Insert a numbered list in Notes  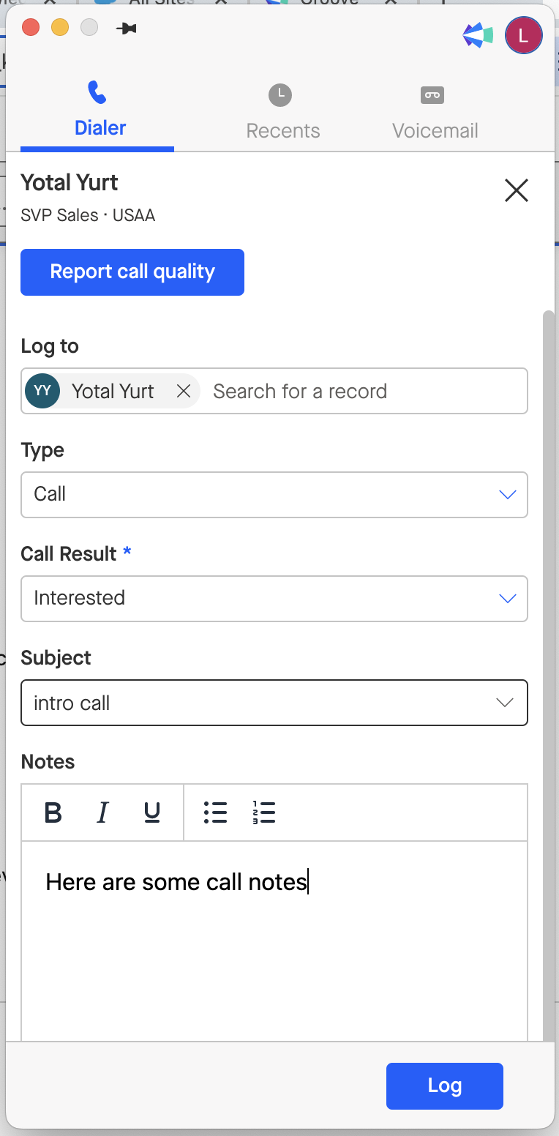tap(263, 812)
